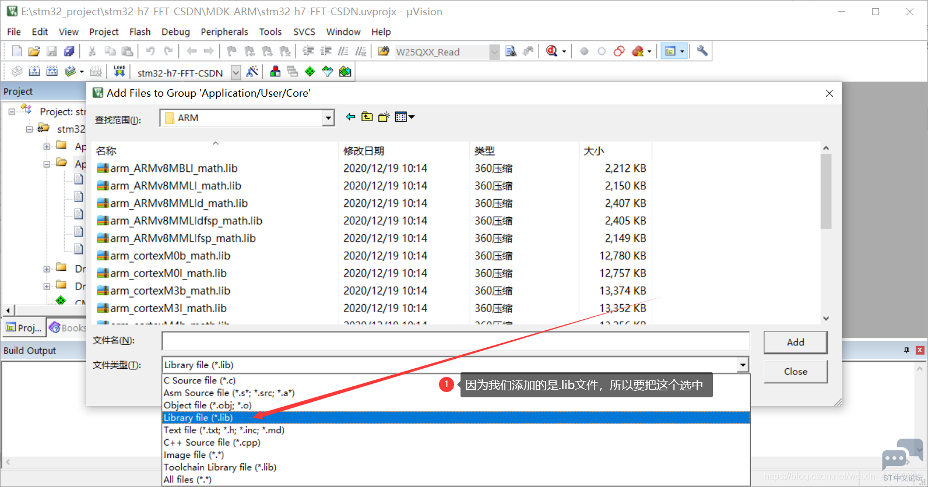Viewport: 928px width, 487px height.
Task: Open the file type combo box arrow
Action: (x=743, y=365)
